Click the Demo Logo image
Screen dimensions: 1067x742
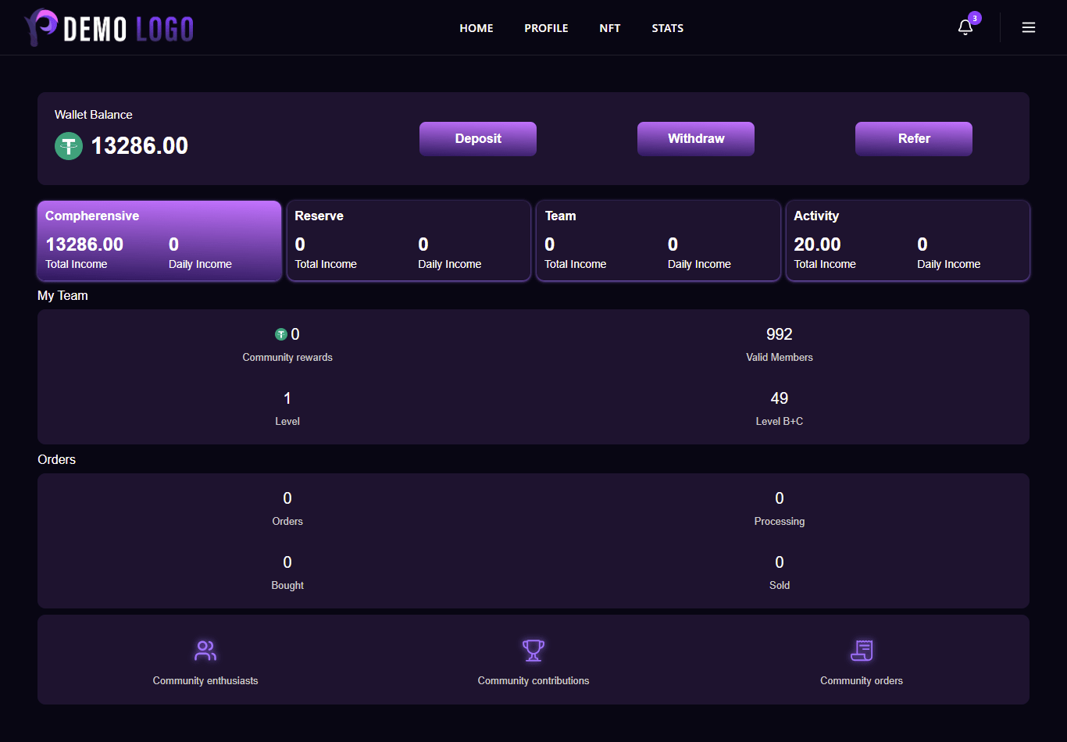pyautogui.click(x=109, y=28)
